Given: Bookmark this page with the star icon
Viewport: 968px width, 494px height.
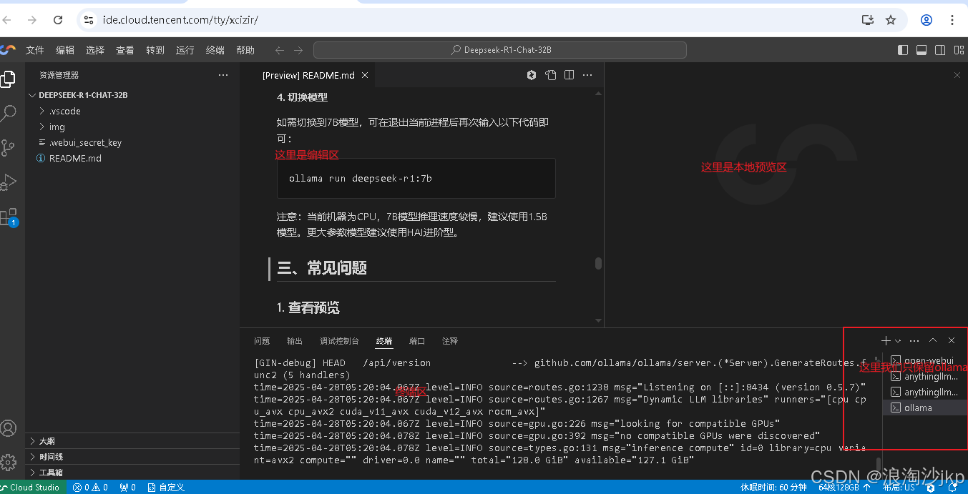Looking at the screenshot, I should tap(891, 20).
